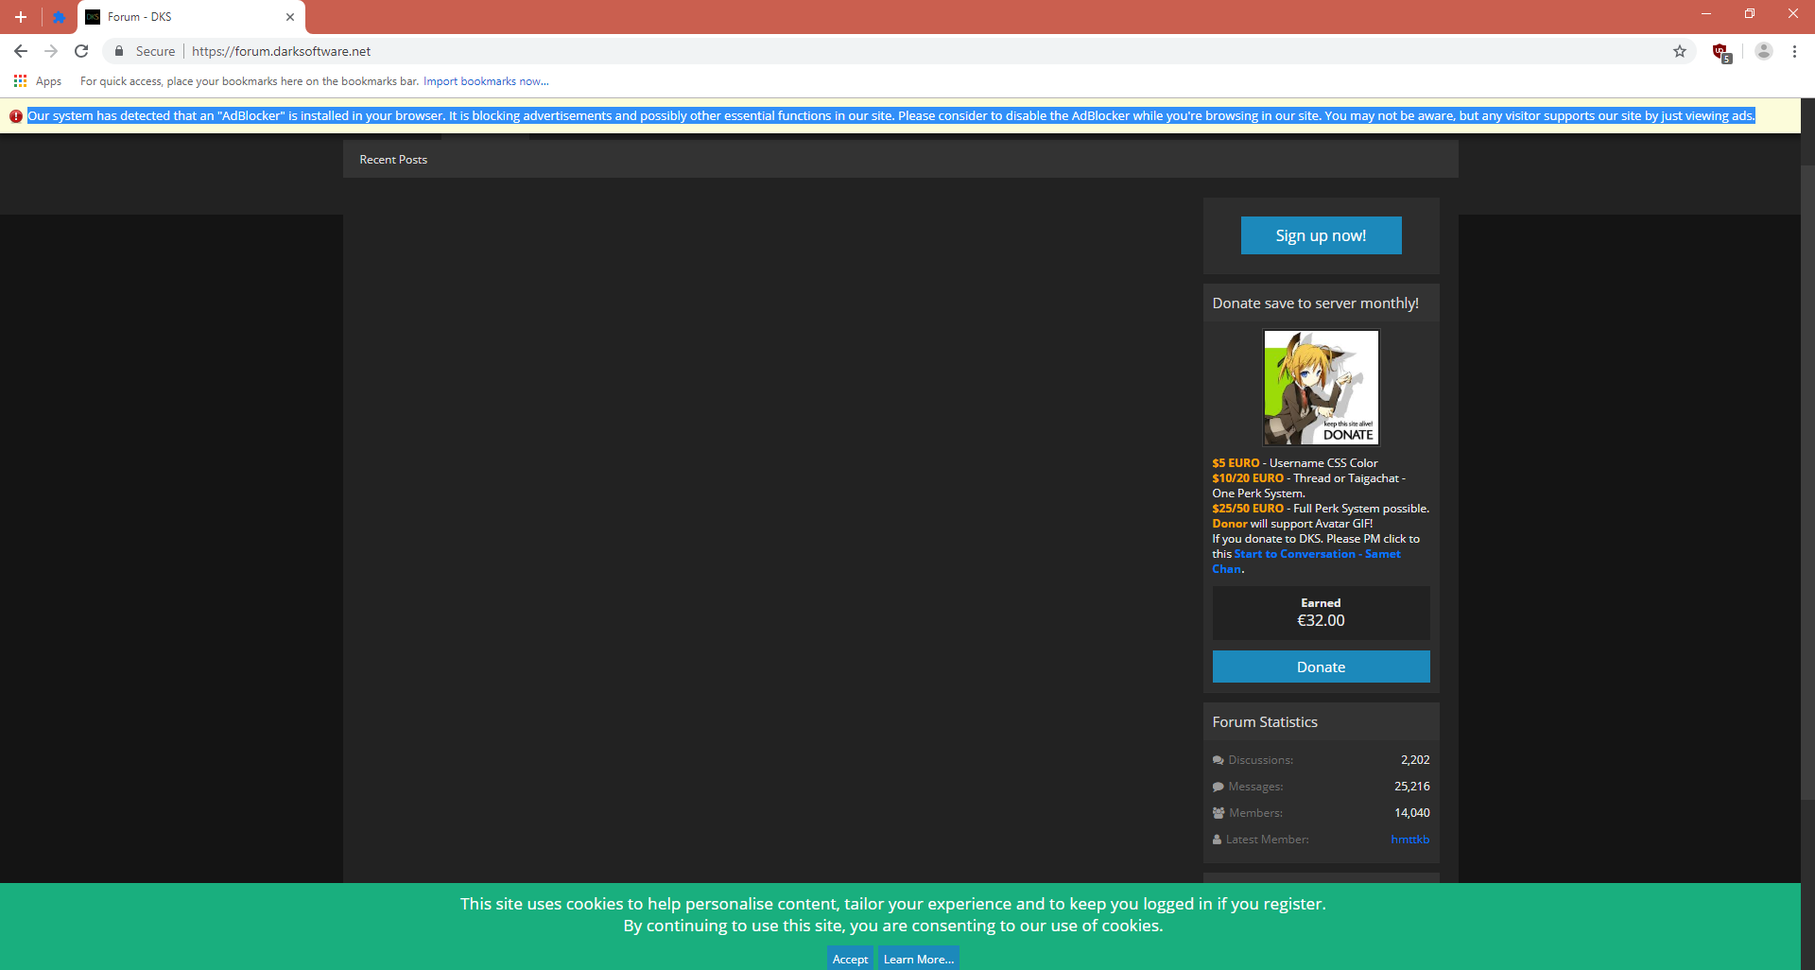
Task: Click the Members group icon
Action: pos(1219,813)
